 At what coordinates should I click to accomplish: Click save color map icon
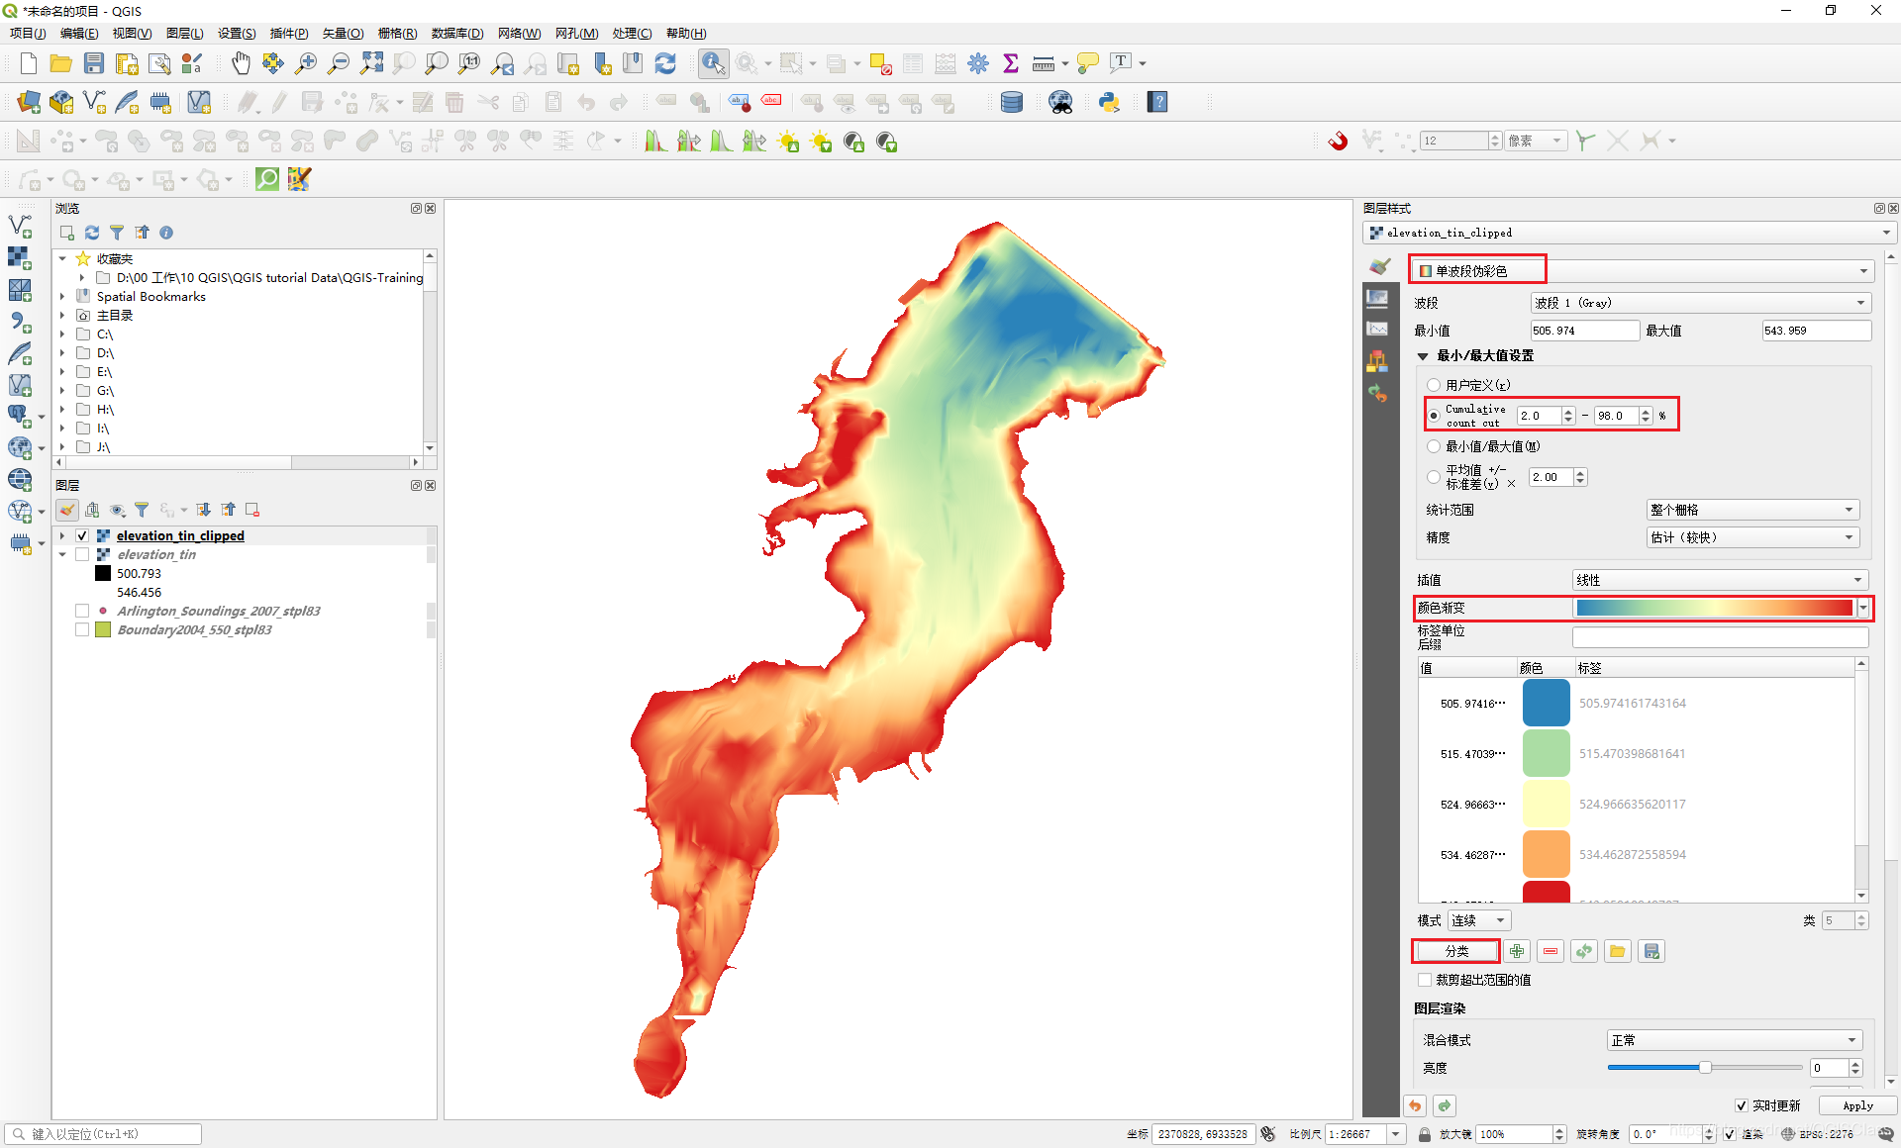[x=1651, y=951]
